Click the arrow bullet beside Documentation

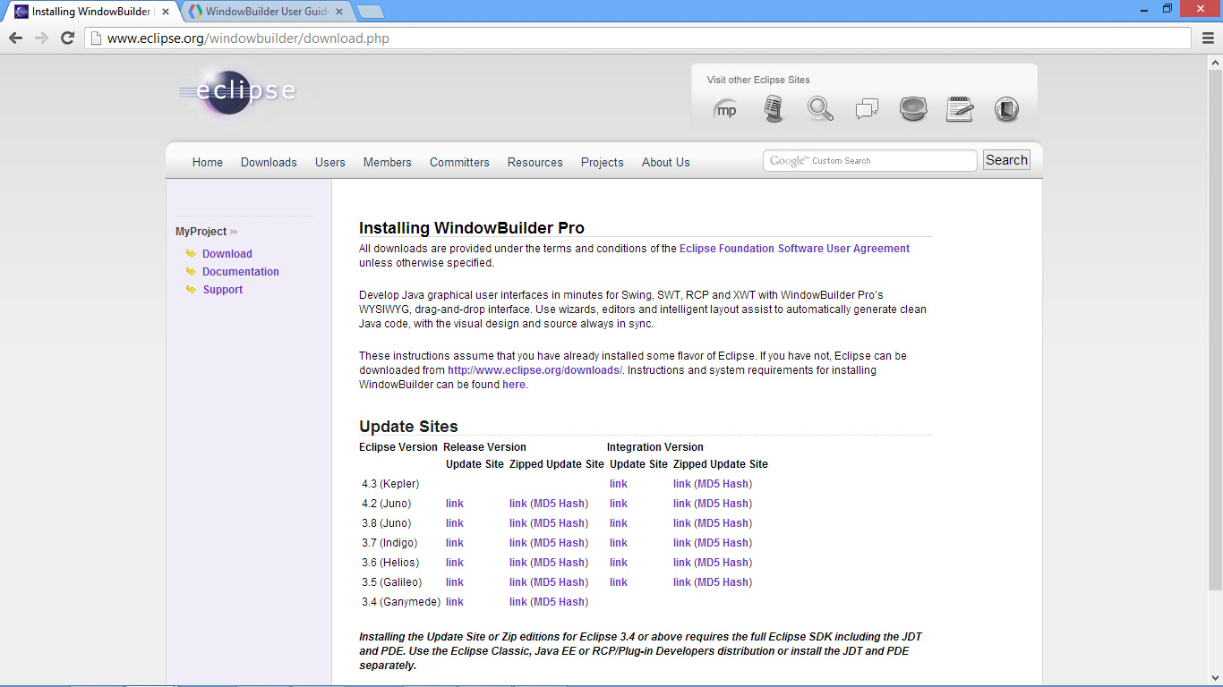click(191, 271)
